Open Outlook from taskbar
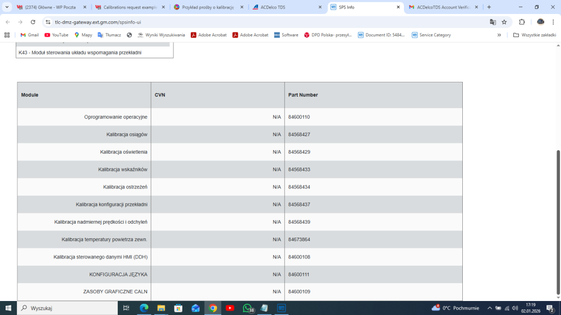 click(195, 308)
